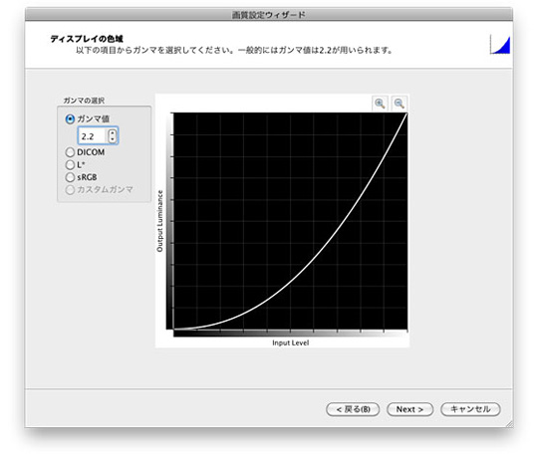Click the Input Level axis label
The image size is (538, 454).
(x=291, y=342)
